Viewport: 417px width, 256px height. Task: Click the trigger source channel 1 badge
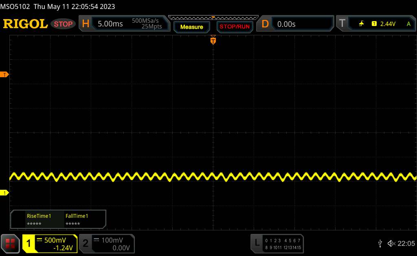click(x=374, y=24)
